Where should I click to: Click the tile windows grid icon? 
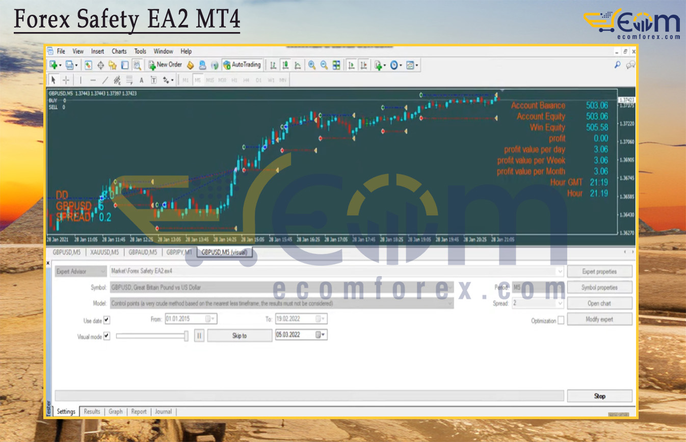[336, 65]
